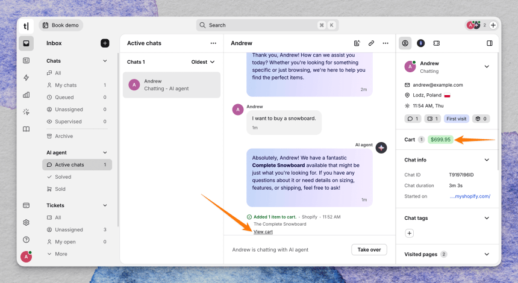Collapse the Tickets section chevron
Image resolution: width=518 pixels, height=283 pixels.
[x=105, y=205]
